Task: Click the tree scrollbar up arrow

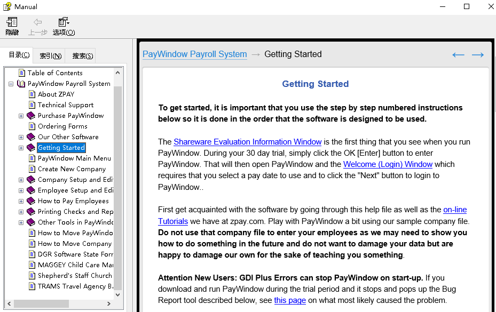Action: point(117,73)
